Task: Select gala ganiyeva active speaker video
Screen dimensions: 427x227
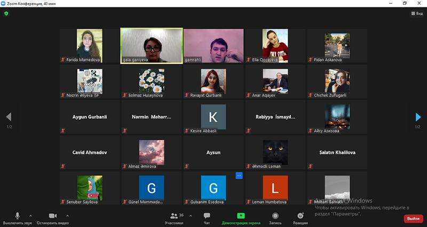Action: (152, 46)
